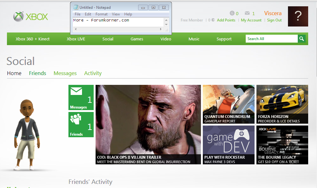The image size is (317, 188).
Task: Click the Free Member text
Action: click(192, 20)
